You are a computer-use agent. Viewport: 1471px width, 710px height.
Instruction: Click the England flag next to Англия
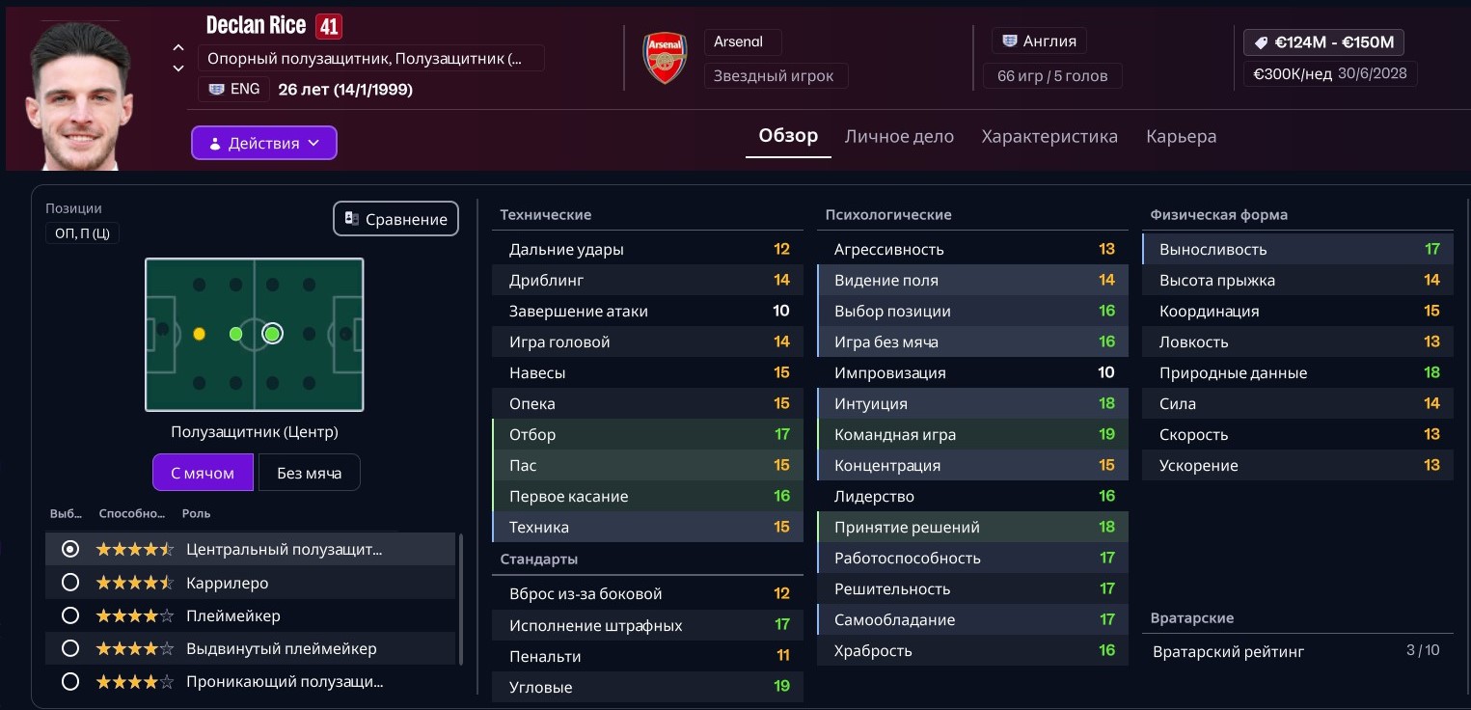point(1010,41)
